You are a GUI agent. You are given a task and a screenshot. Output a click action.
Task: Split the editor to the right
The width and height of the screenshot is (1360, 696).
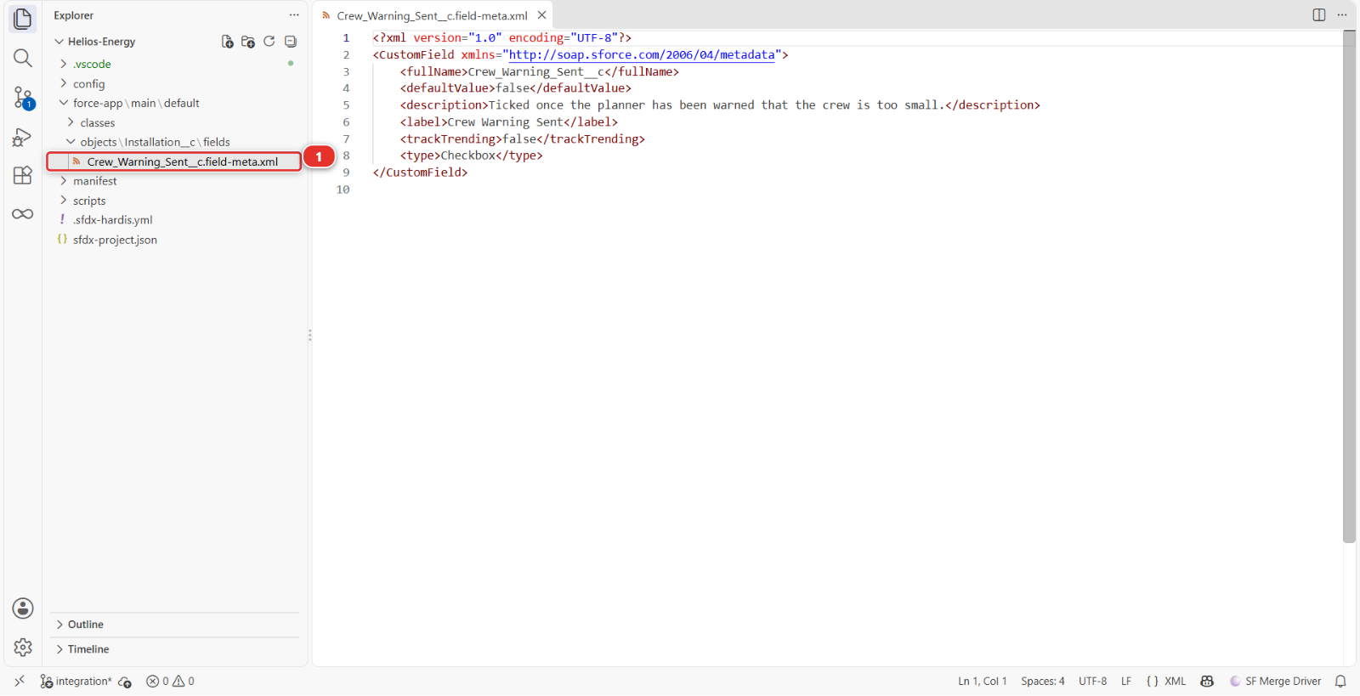(x=1319, y=15)
